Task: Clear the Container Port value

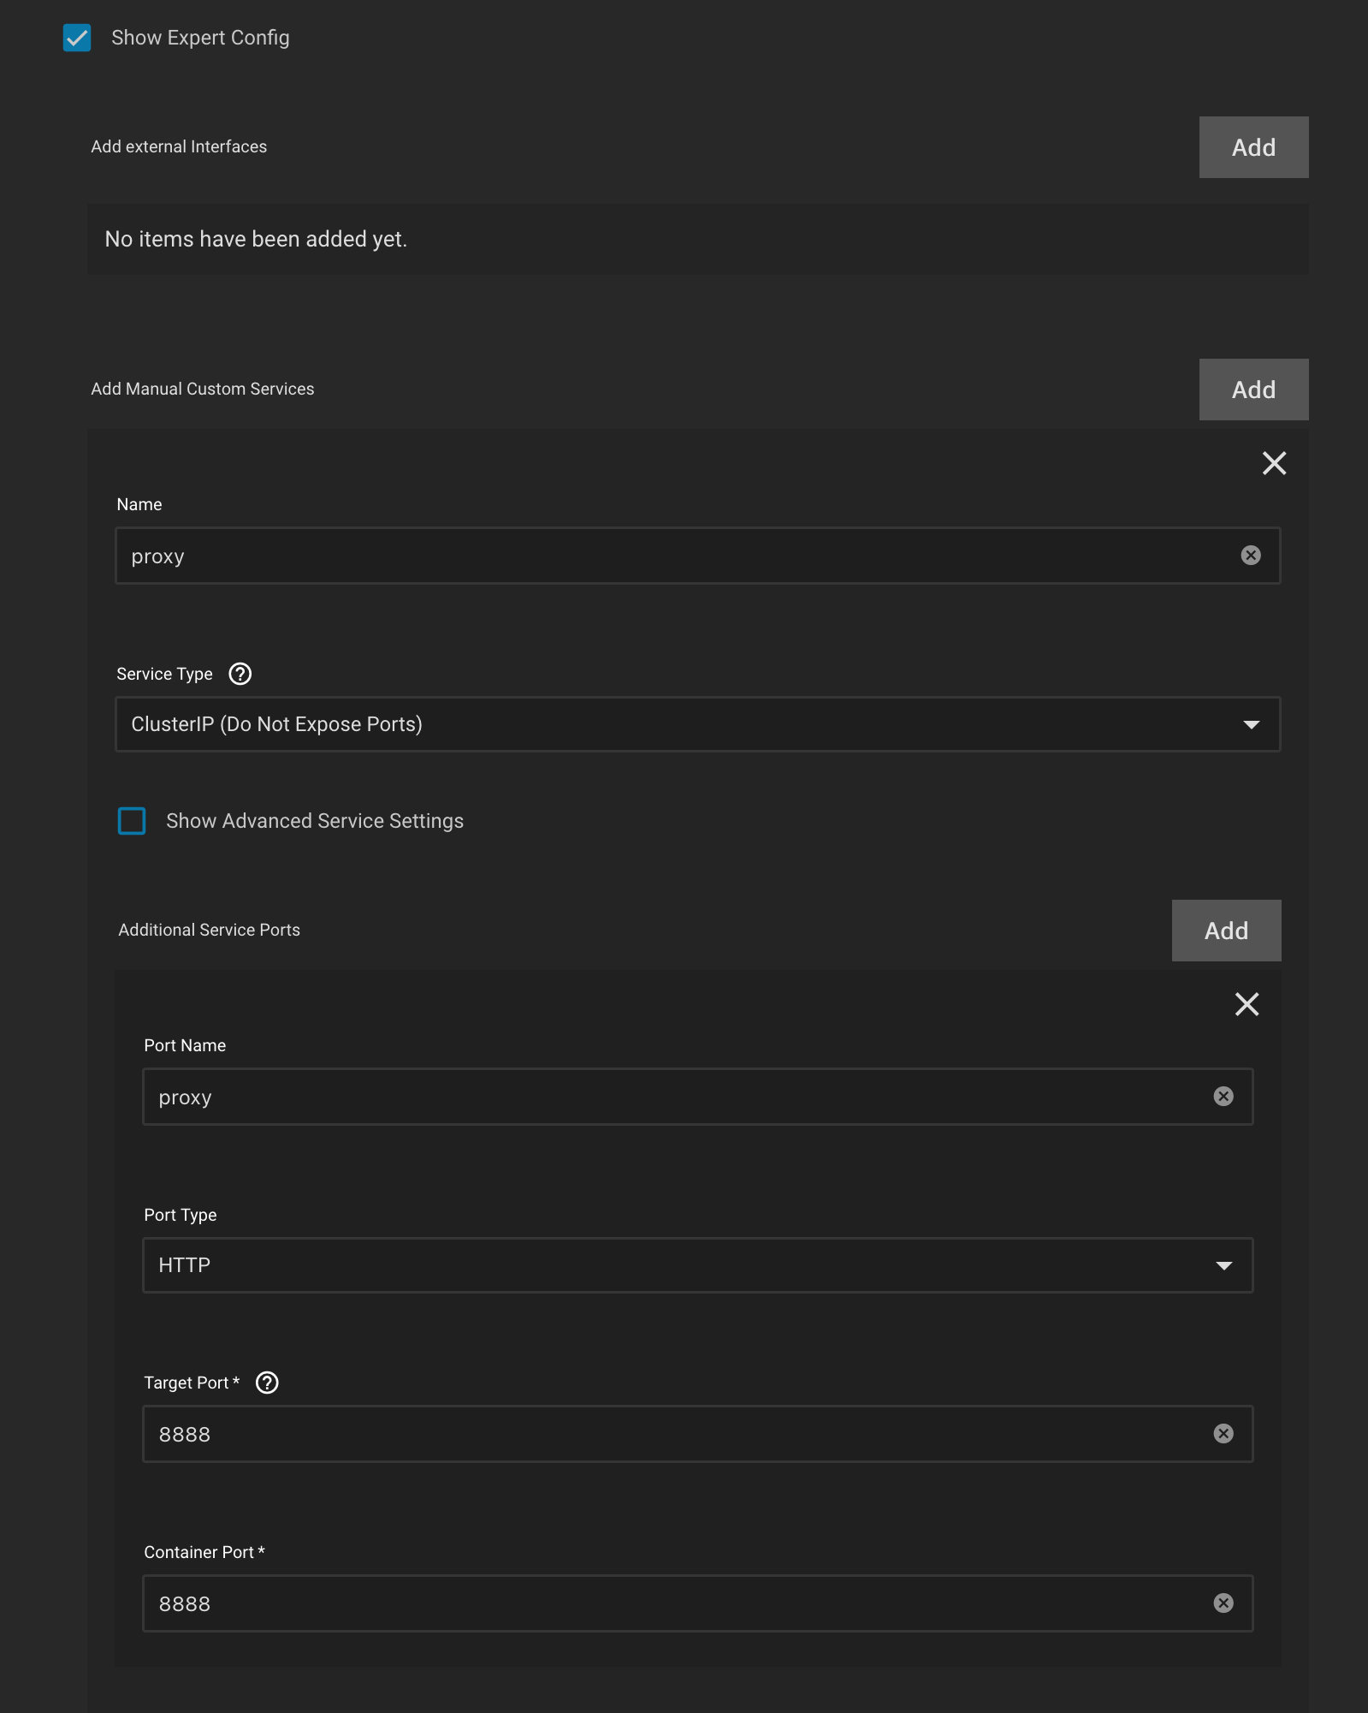Action: tap(1223, 1603)
